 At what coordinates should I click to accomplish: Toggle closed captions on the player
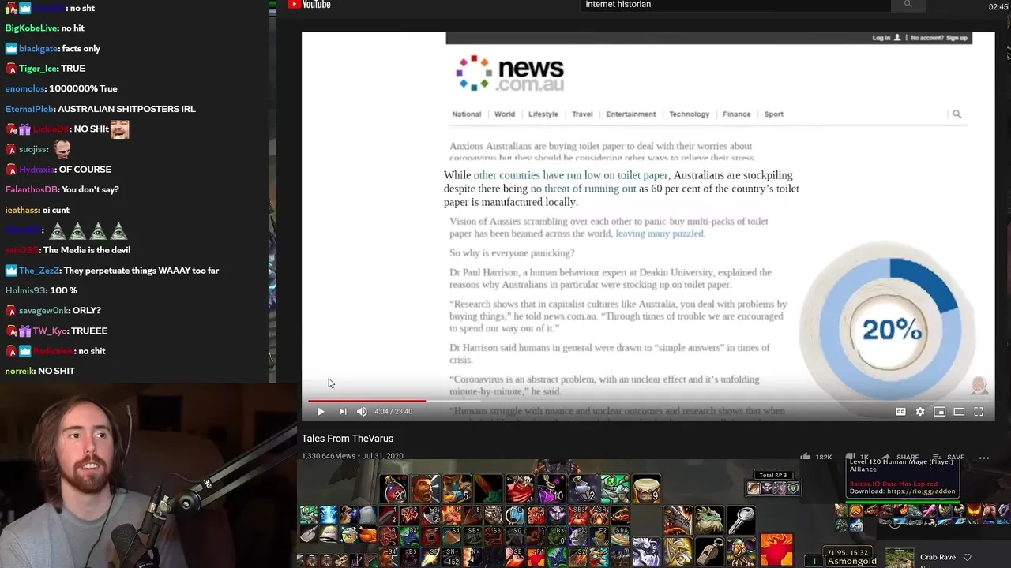[900, 411]
